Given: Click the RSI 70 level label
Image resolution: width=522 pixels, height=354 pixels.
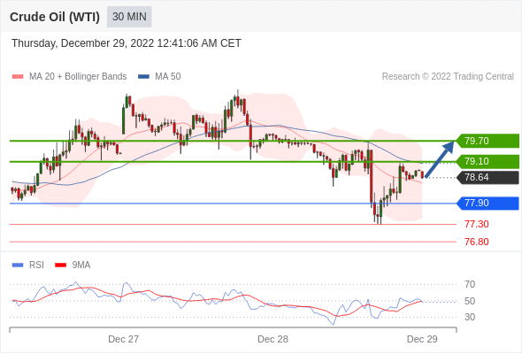Looking at the screenshot, I should point(470,284).
